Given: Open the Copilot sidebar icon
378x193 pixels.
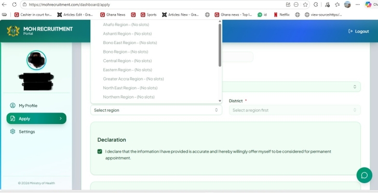Looking at the screenshot, I should (368, 4).
